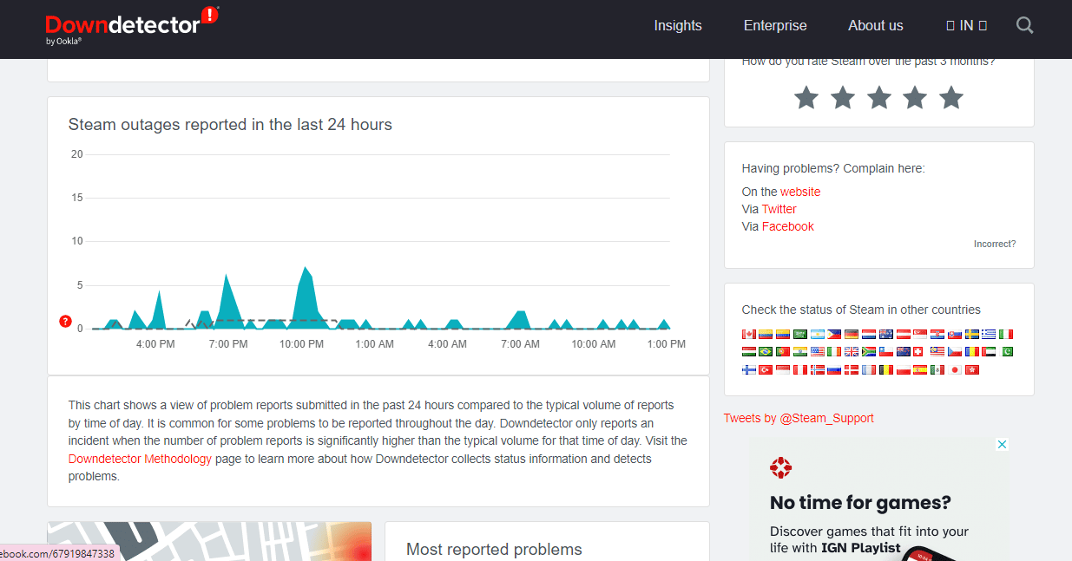Click the outage map thumbnail
Image resolution: width=1072 pixels, height=561 pixels.
click(209, 541)
